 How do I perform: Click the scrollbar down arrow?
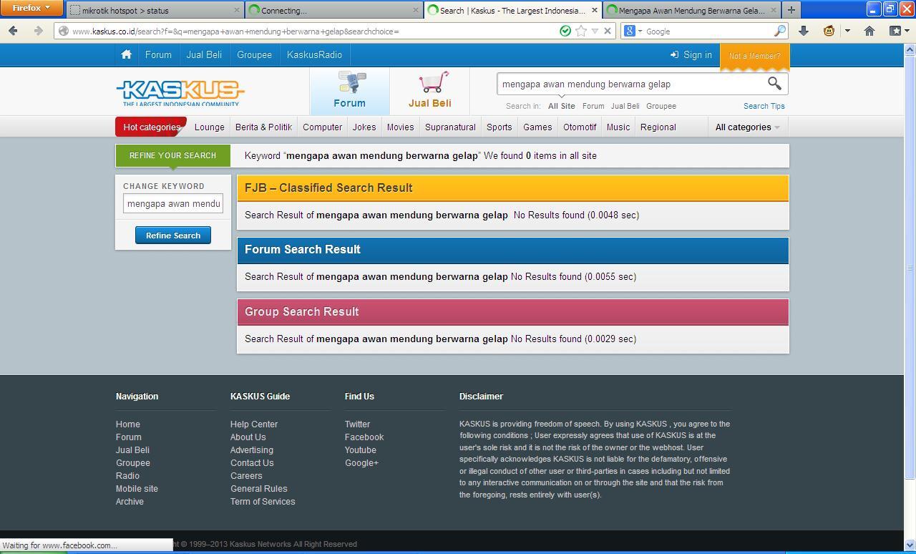pyautogui.click(x=910, y=545)
